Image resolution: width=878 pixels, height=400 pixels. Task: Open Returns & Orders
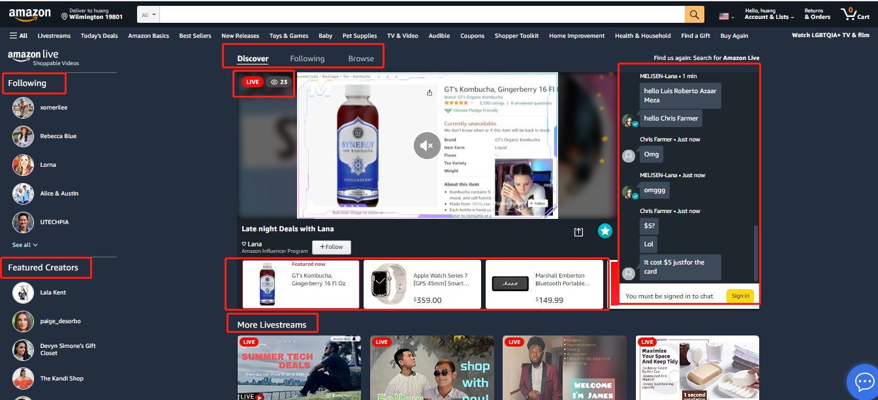pyautogui.click(x=817, y=14)
